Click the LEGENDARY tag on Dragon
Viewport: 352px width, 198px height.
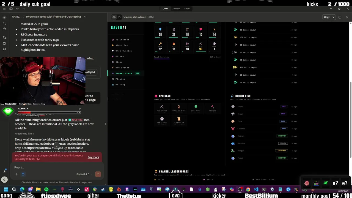pos(282,151)
